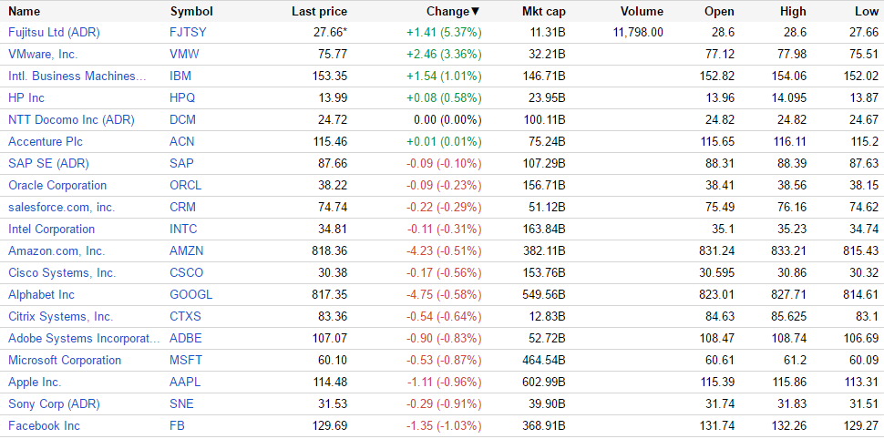
Task: Open Alphabet Inc stock page
Action: tap(41, 294)
